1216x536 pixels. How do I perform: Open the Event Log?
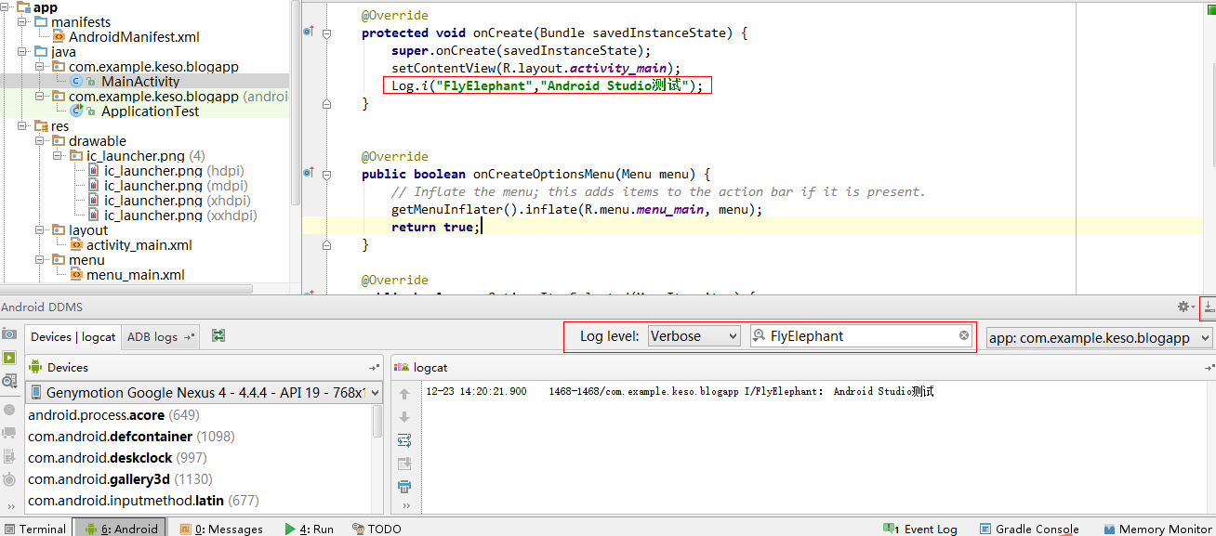922,529
